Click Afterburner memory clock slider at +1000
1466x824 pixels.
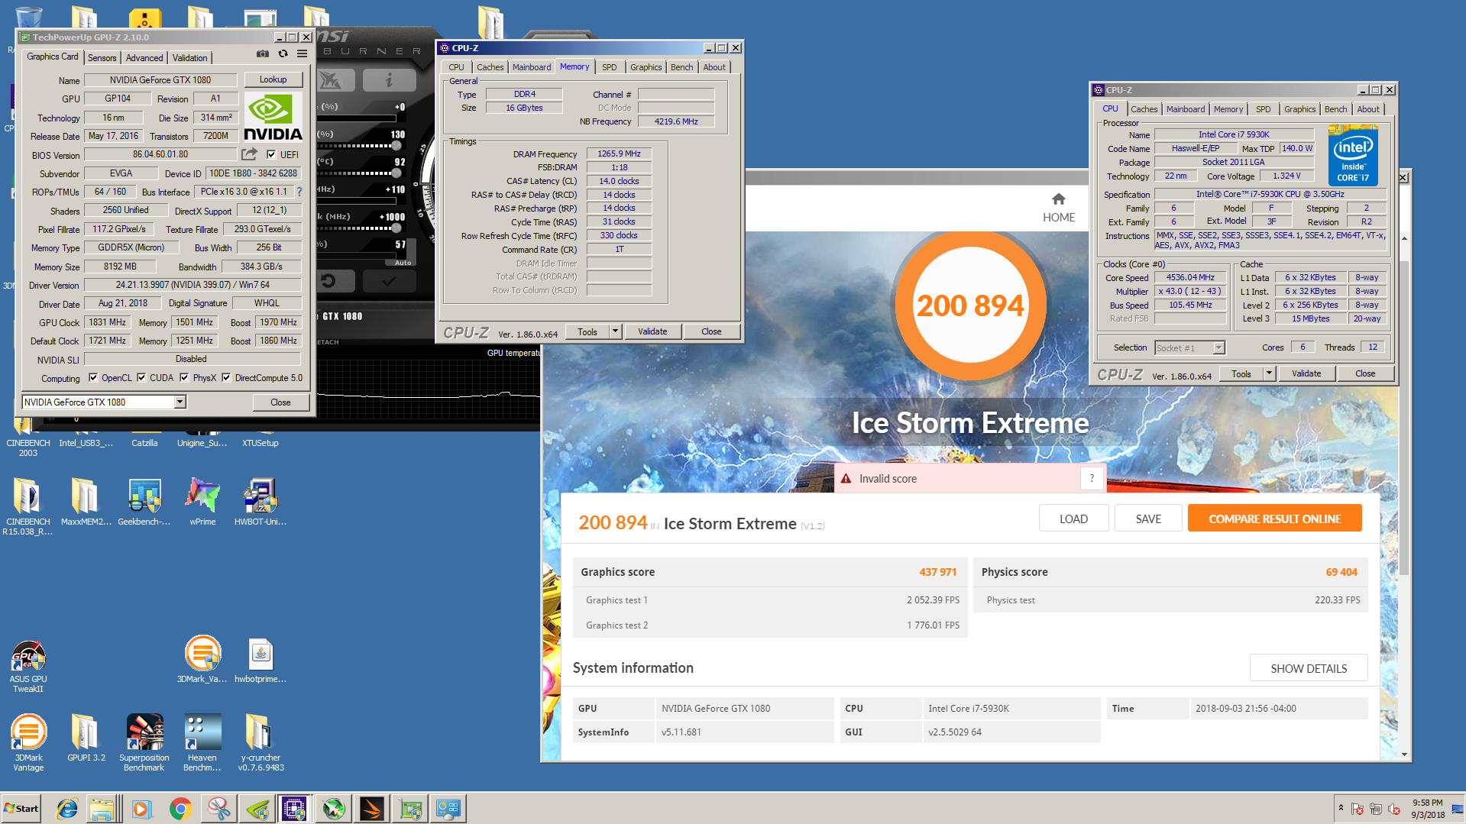click(396, 228)
